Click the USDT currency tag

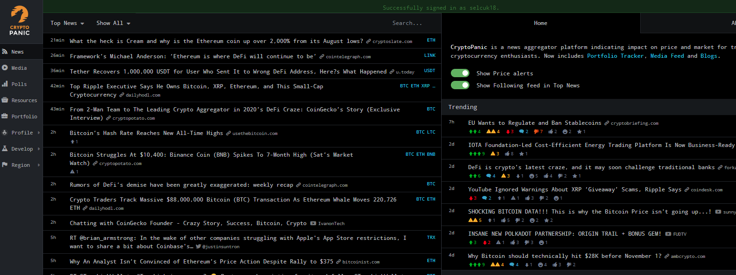(x=430, y=71)
